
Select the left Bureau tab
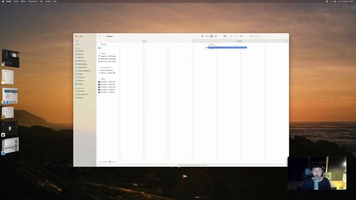[144, 41]
